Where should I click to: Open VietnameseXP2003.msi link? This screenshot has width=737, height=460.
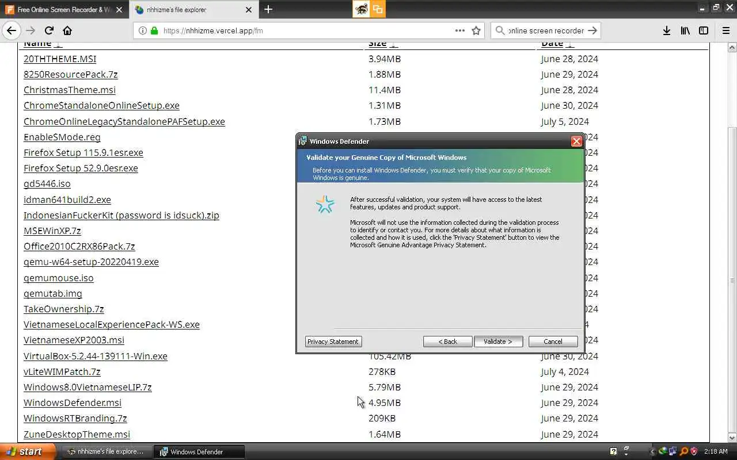tap(74, 340)
